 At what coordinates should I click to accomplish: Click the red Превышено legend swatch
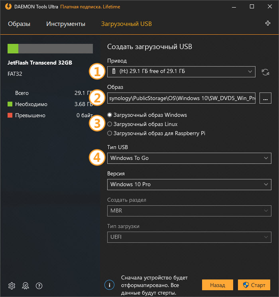click(x=10, y=115)
